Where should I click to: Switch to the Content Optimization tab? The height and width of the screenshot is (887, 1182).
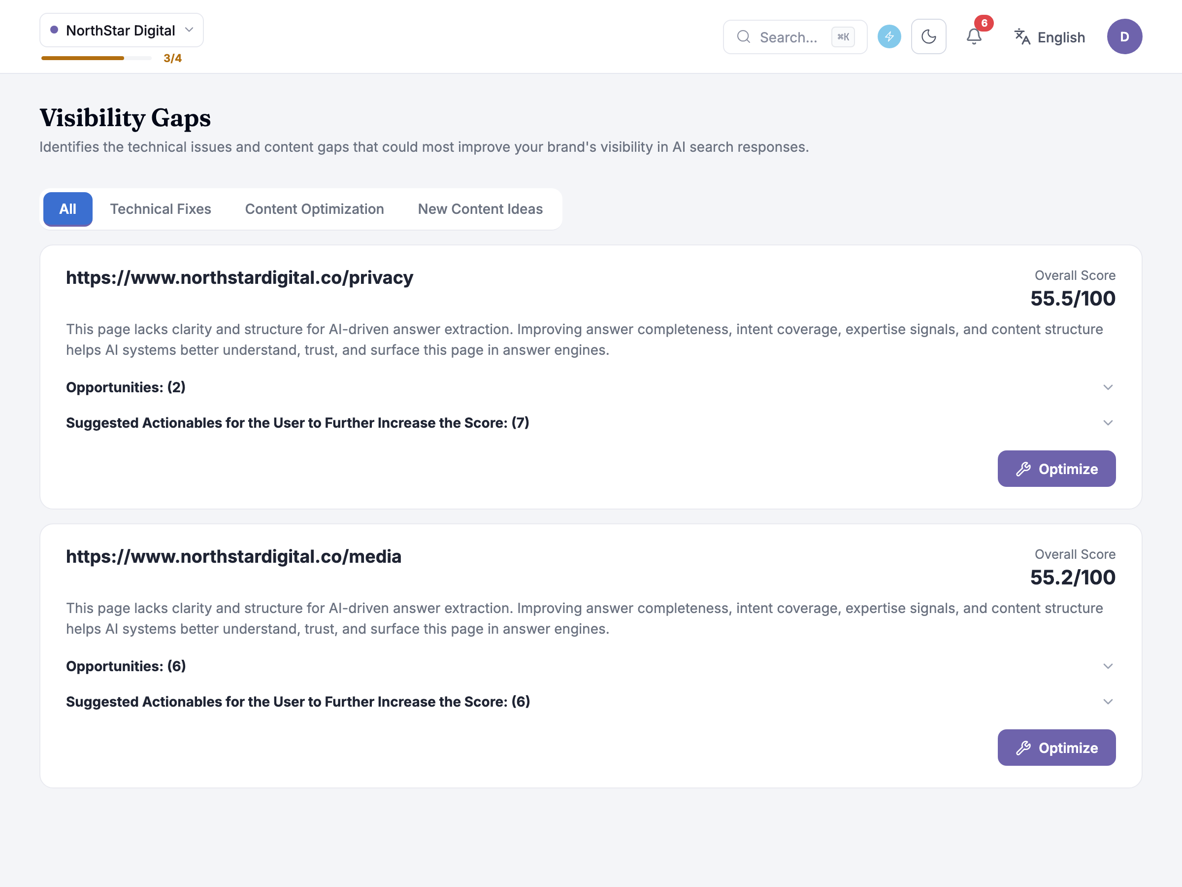tap(314, 209)
